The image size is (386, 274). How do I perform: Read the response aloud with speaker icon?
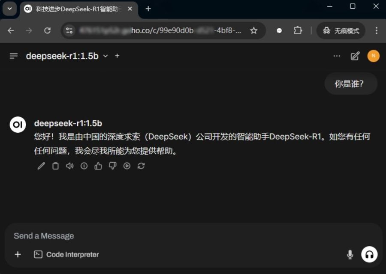[x=69, y=166]
